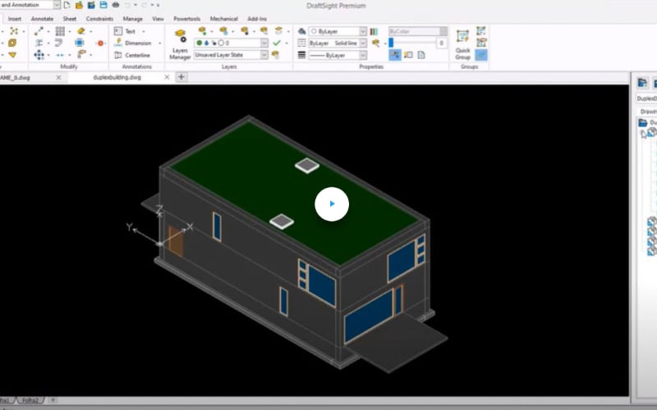Click the Undo arrow icon
657x410 pixels.
127,5
